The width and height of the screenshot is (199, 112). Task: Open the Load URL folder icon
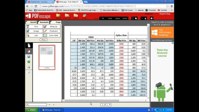pos(67,16)
